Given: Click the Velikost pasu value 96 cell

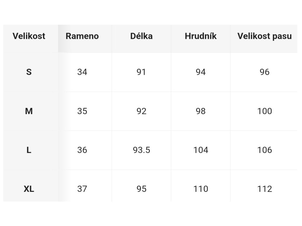Looking at the screenshot, I should click(x=265, y=72).
